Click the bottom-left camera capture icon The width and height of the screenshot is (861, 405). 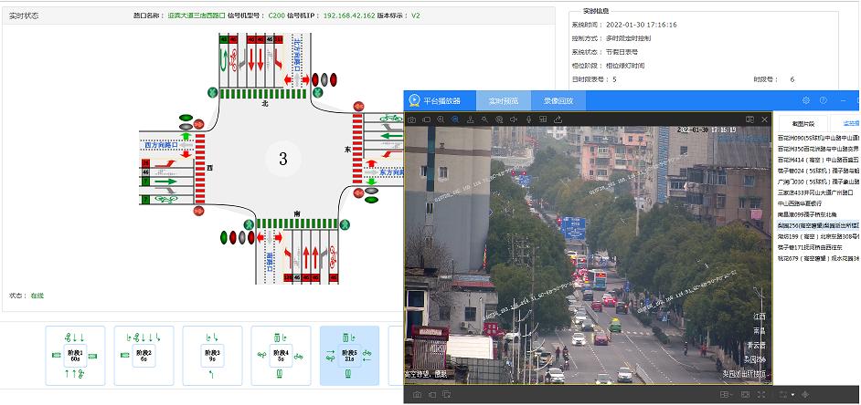[x=416, y=395]
